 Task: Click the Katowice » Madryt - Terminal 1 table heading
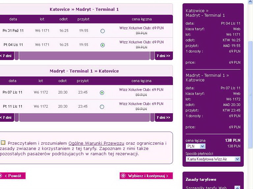tap(84, 9)
